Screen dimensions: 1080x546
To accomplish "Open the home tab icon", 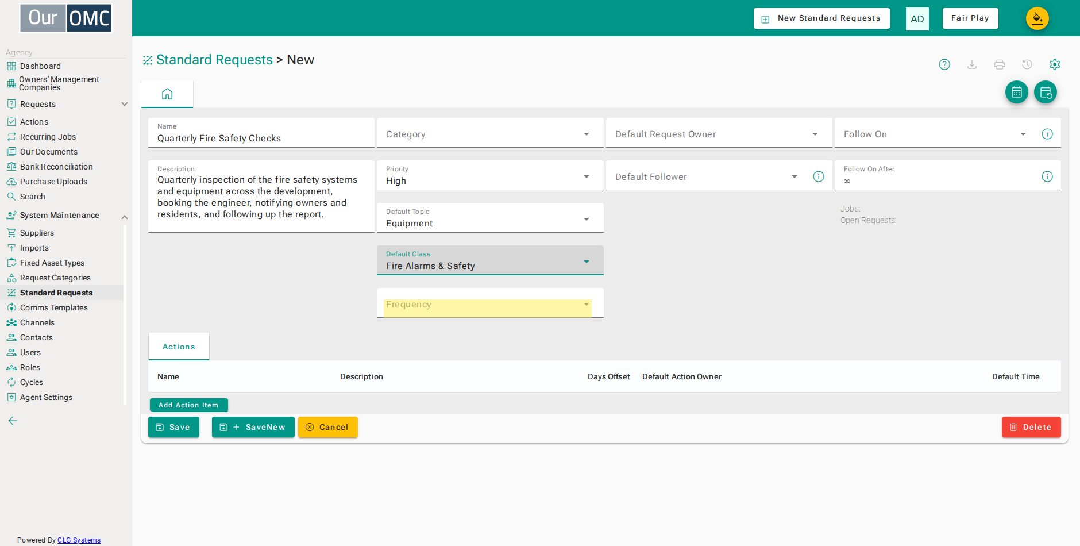I will (x=167, y=94).
